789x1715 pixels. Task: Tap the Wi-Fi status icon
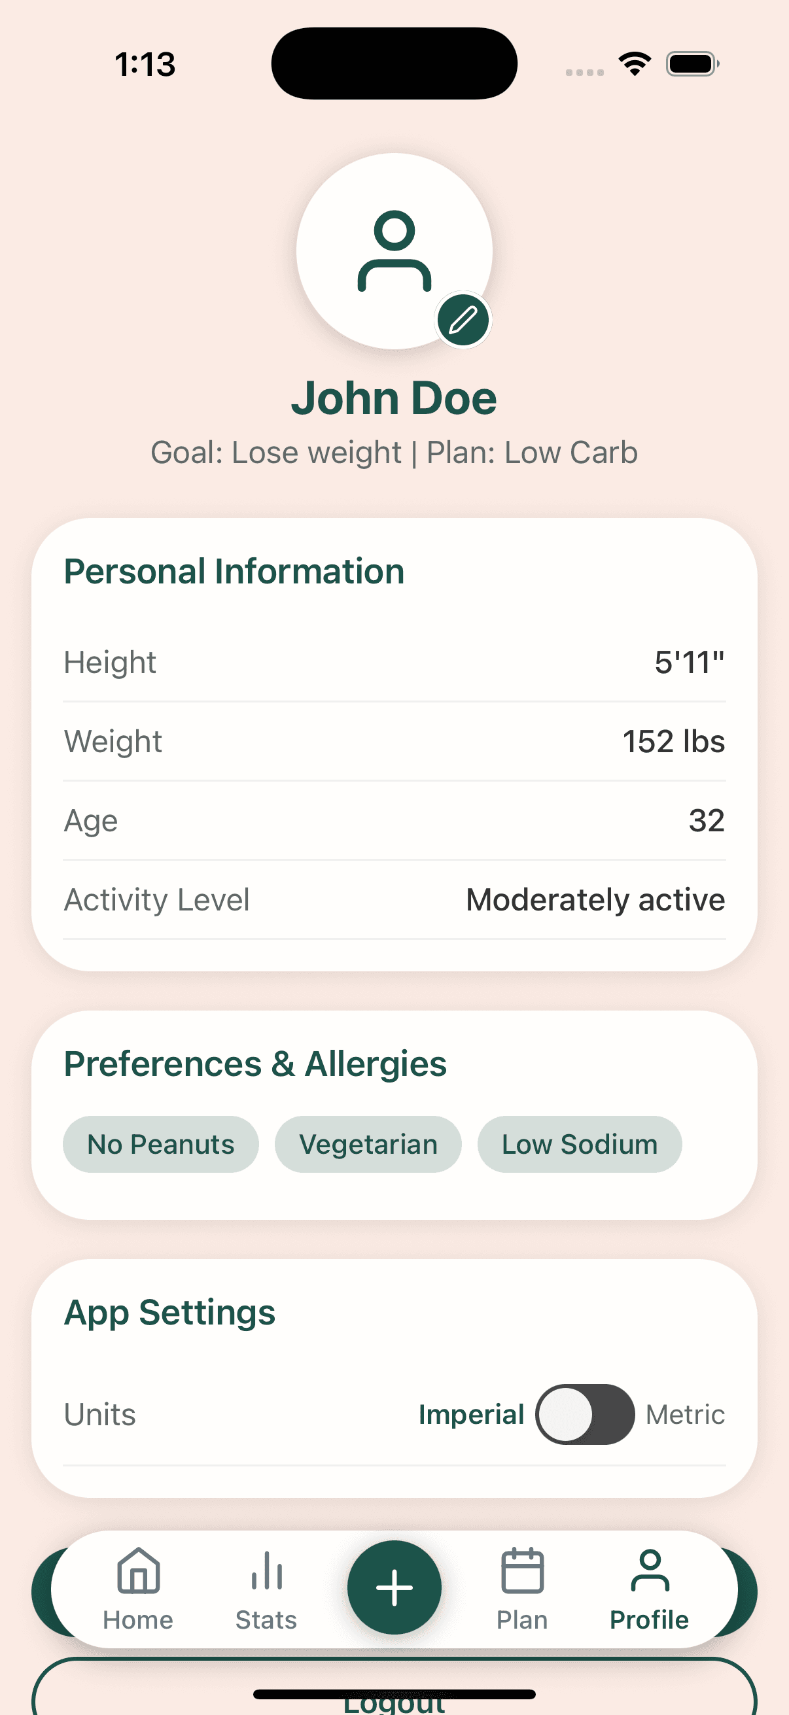point(635,64)
